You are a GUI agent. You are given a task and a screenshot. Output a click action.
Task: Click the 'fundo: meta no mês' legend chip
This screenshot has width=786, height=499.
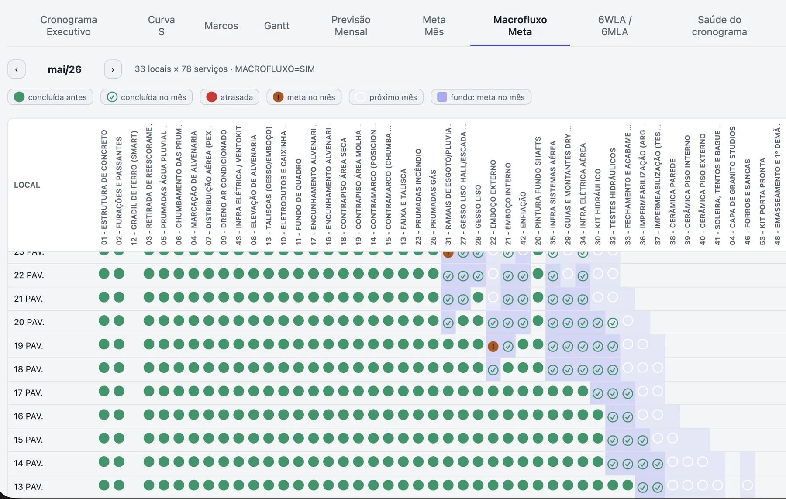coord(481,97)
